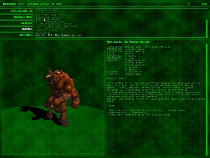
Task: Select Scythian Witch-Harpy in the enemy list
Action: point(50,28)
